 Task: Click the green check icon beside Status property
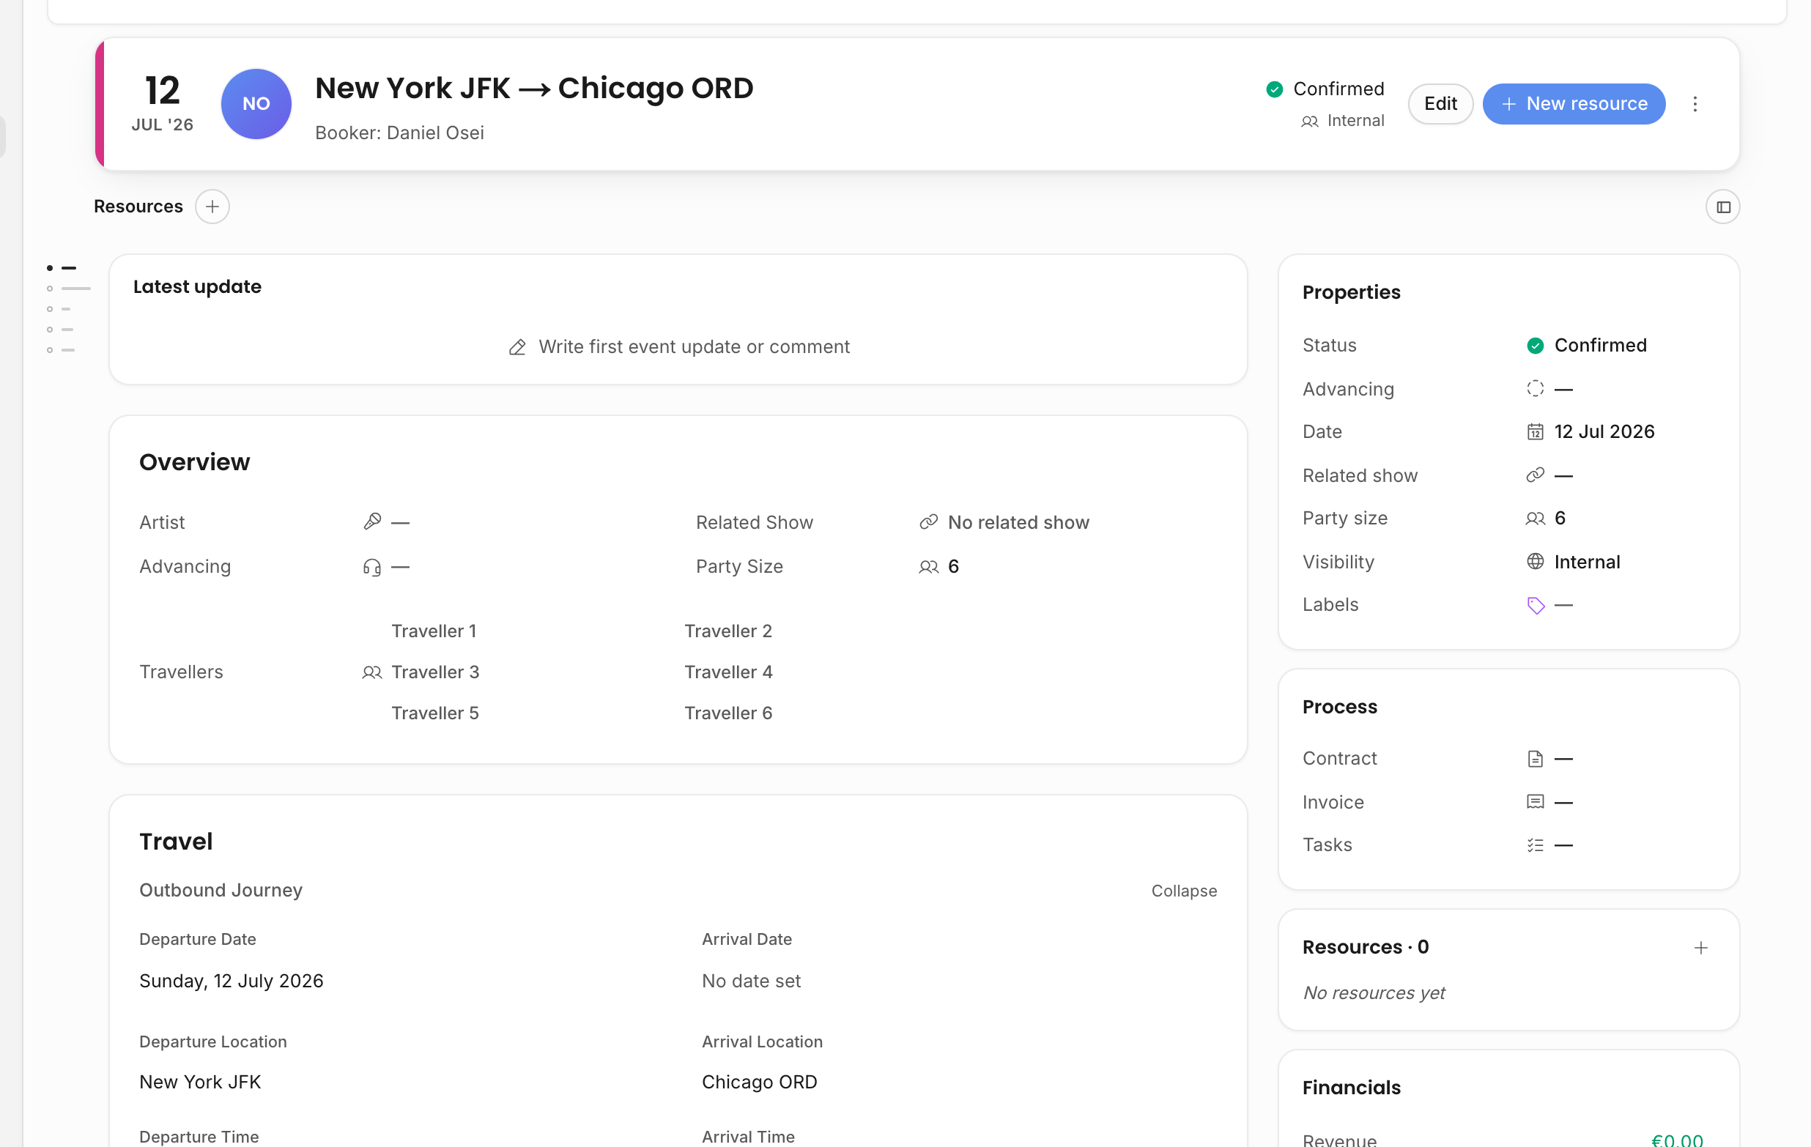pos(1535,345)
